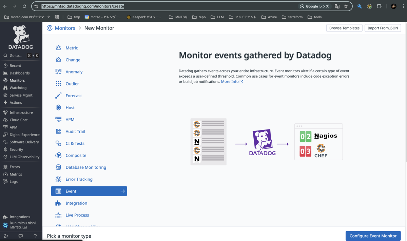Open the chat support icon in sidebar

point(21,236)
